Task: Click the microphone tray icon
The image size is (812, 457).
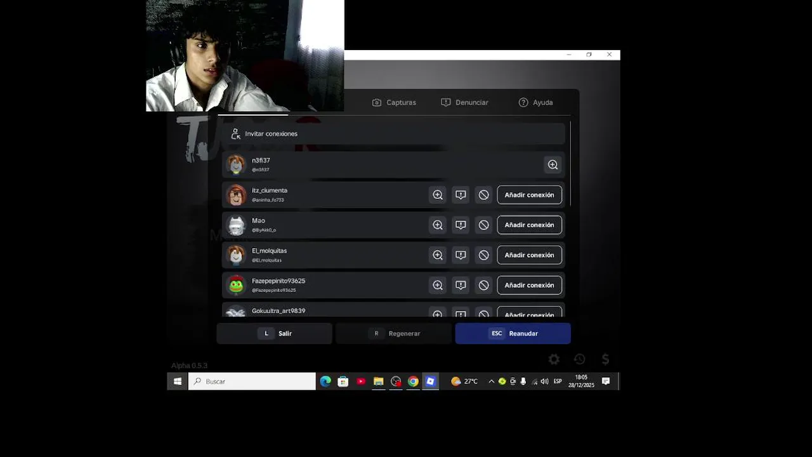Action: [x=523, y=381]
